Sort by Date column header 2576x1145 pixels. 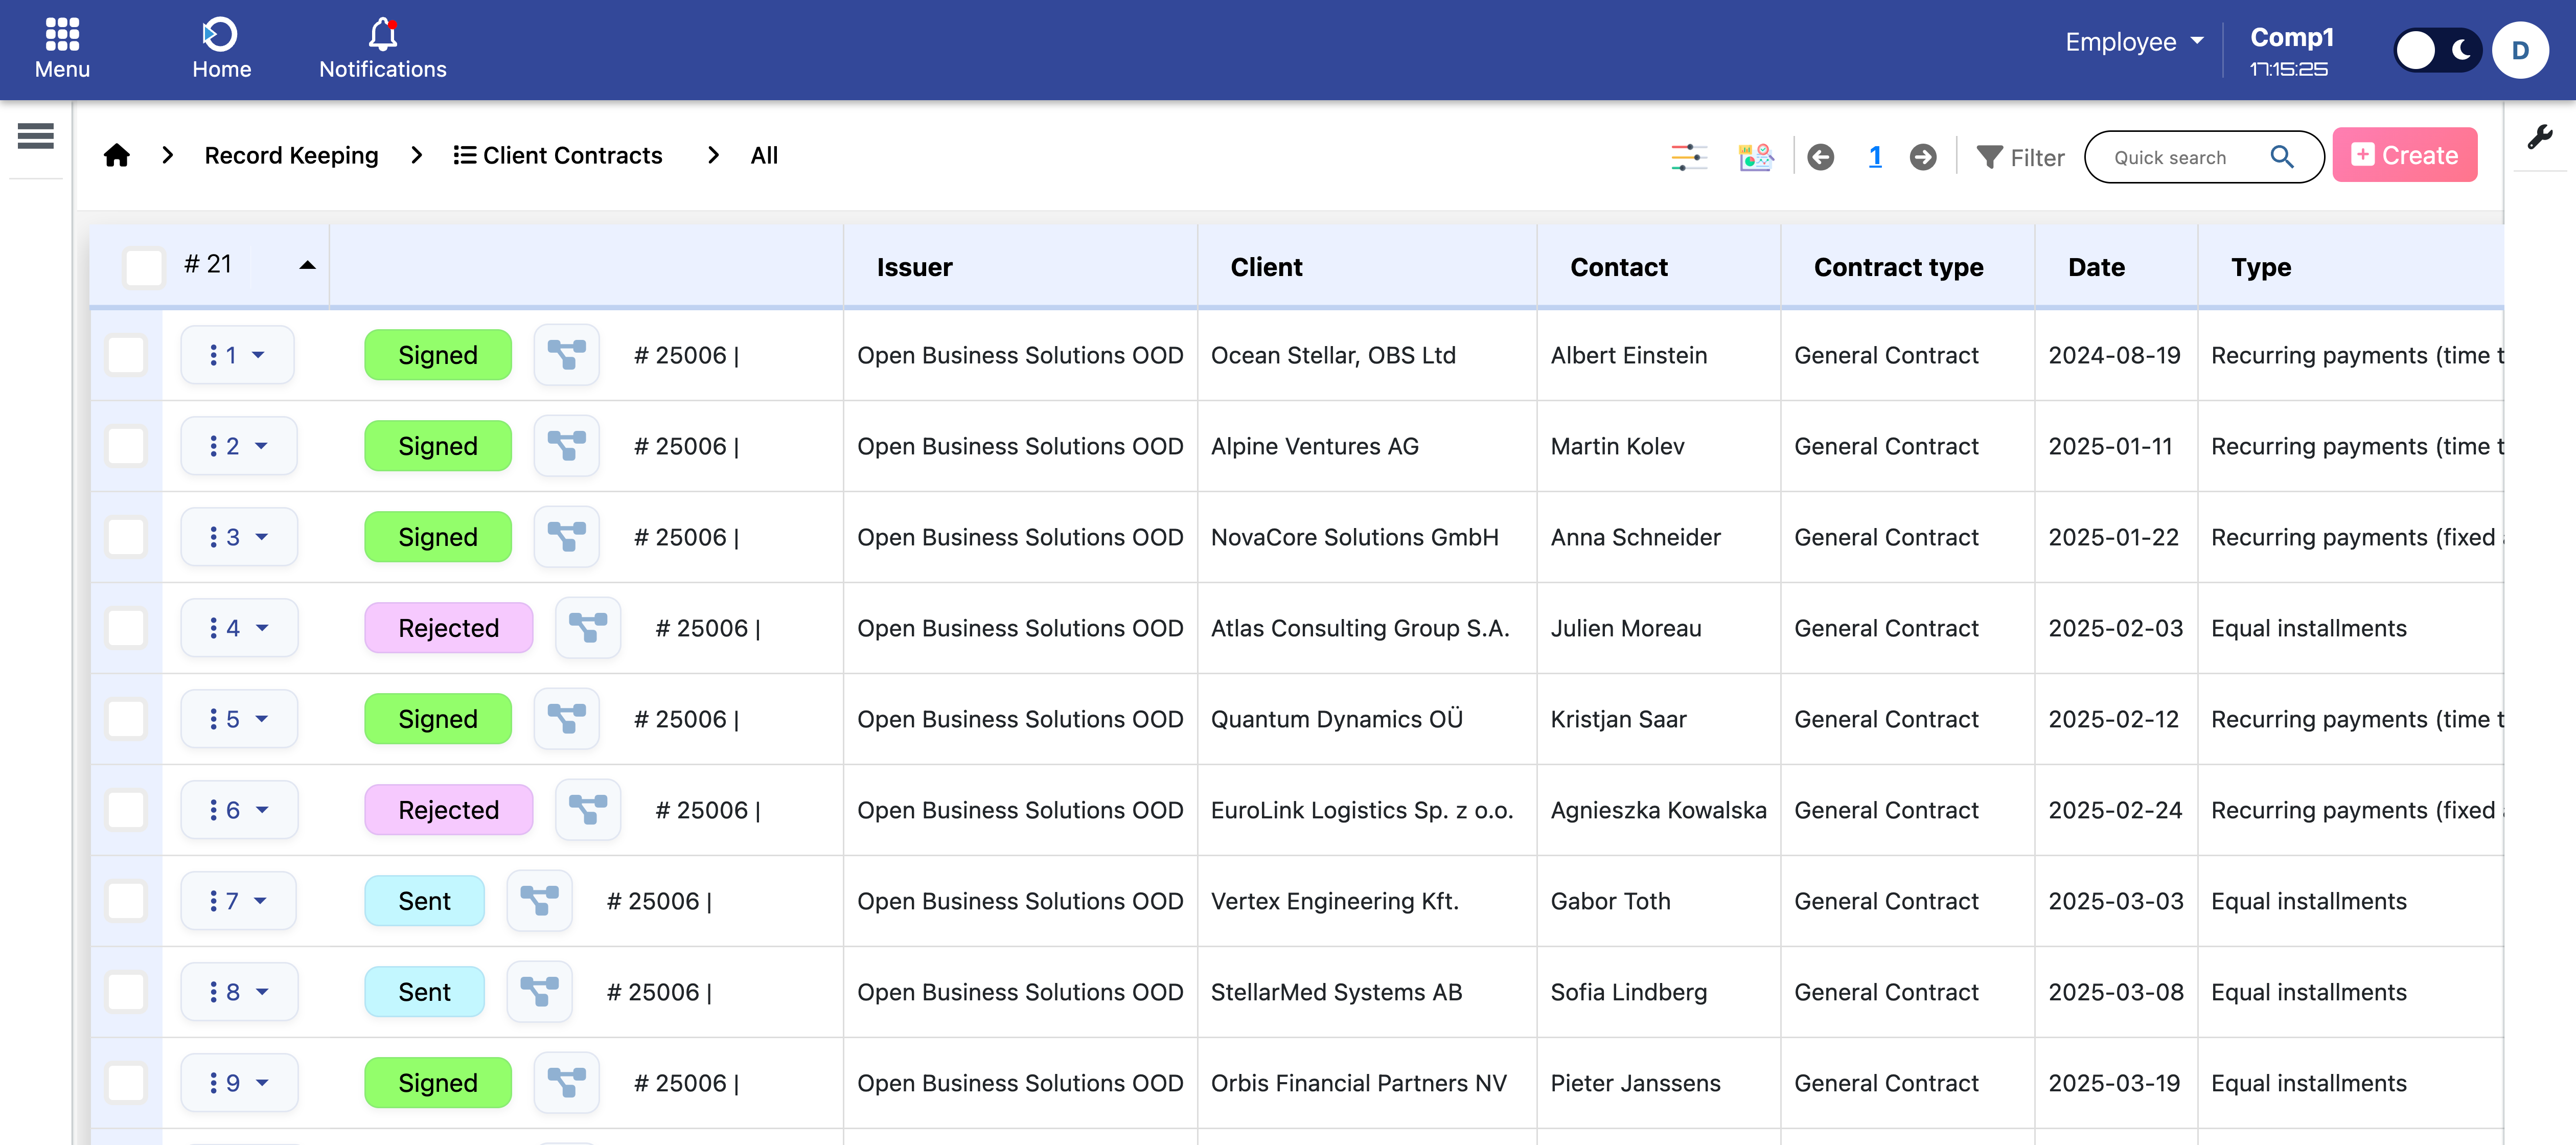(x=2096, y=267)
